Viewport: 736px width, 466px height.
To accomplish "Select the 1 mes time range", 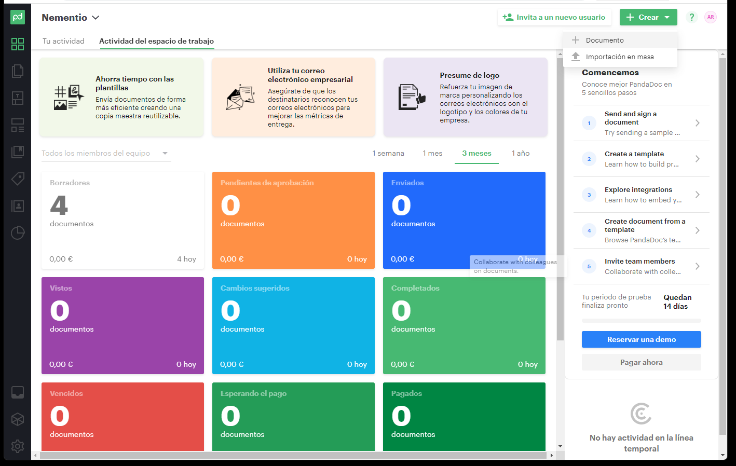I will pos(432,153).
